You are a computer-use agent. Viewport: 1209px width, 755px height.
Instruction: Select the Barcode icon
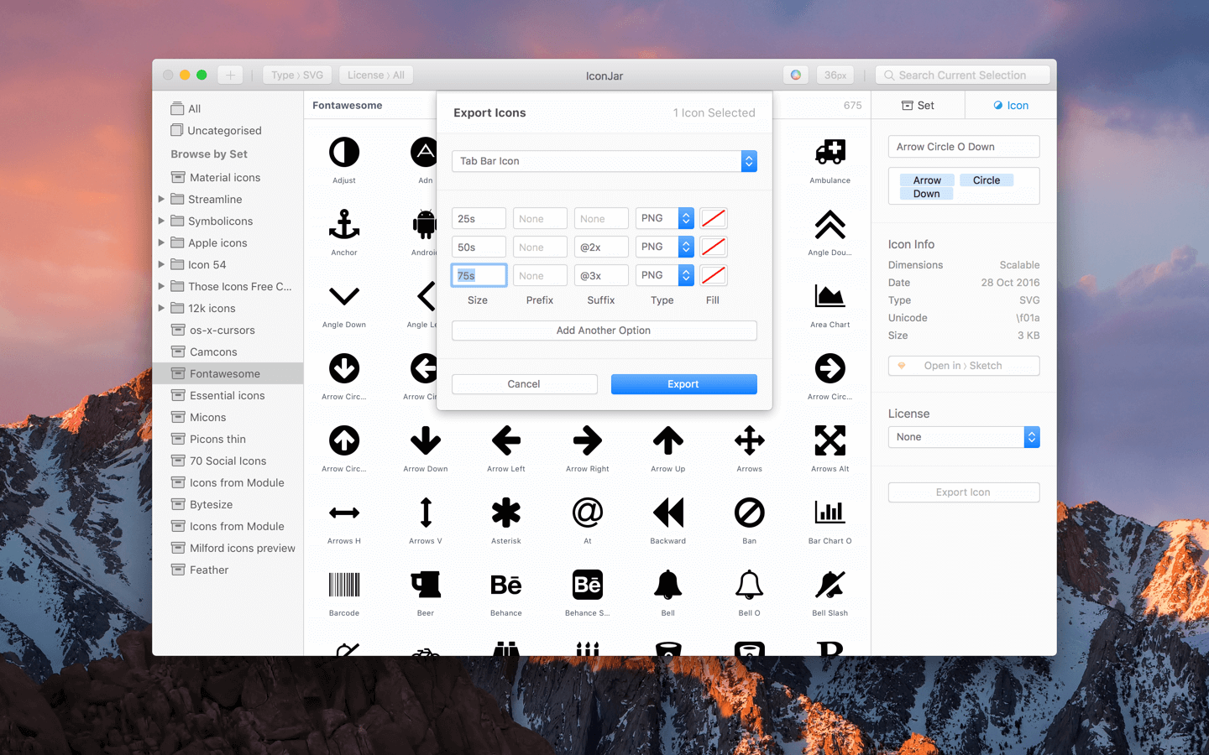(x=343, y=586)
